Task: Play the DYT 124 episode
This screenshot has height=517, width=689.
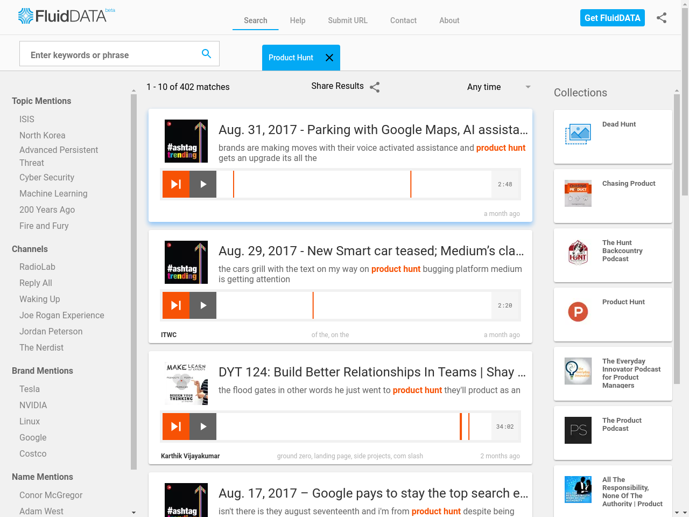Action: coord(203,427)
